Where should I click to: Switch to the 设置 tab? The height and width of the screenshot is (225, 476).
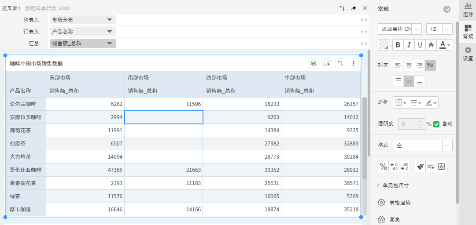pos(468,54)
